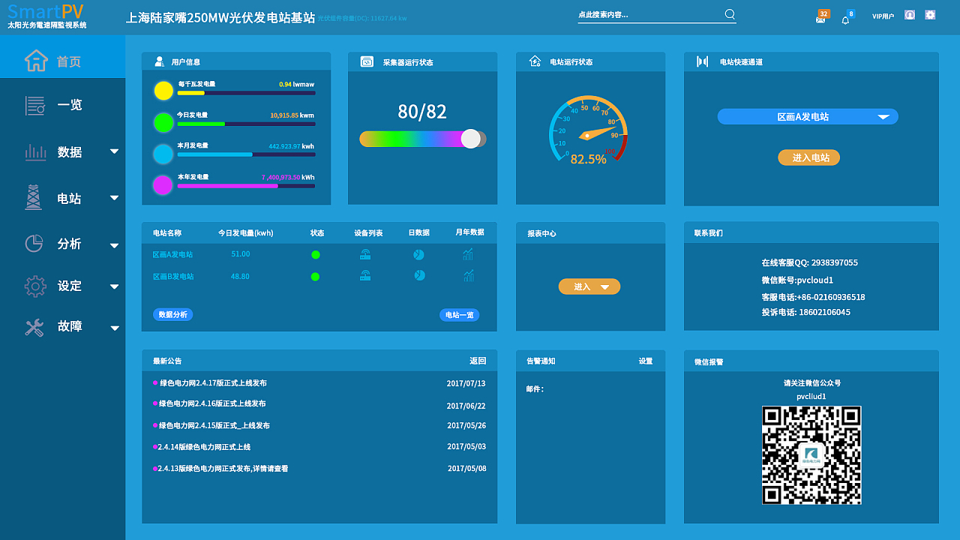Image resolution: width=960 pixels, height=540 pixels.
Task: Click the 进入电站 button
Action: coord(809,157)
